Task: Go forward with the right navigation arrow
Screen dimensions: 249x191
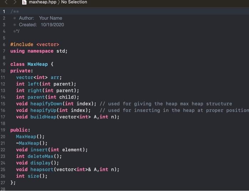Action: (15, 2)
